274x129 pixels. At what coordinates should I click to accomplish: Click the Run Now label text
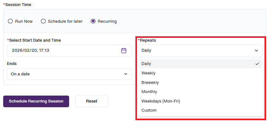[x=24, y=21]
